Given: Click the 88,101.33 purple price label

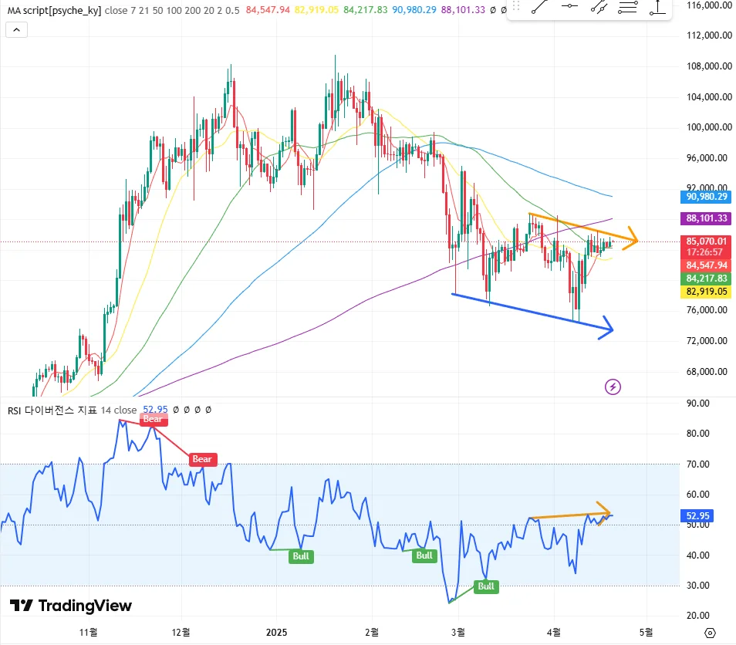Looking at the screenshot, I should pos(707,218).
